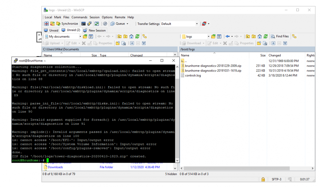Toggle the remote directory tree icon
Screen dimensions: 320x187
tap(294, 36)
